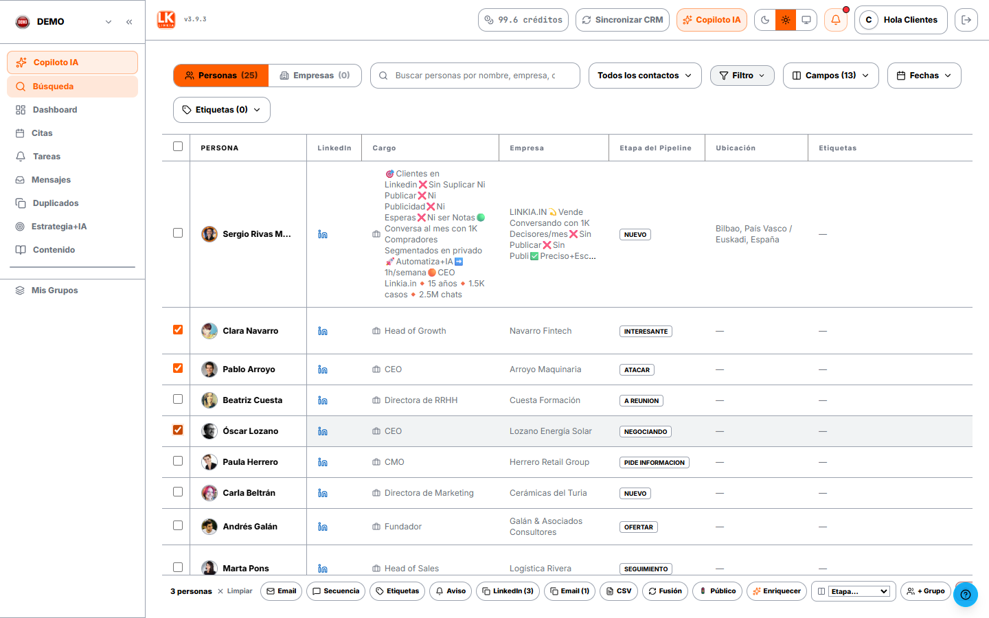989x618 pixels.
Task: Expand Etiquetas (0) filter dropdown
Action: (x=222, y=110)
